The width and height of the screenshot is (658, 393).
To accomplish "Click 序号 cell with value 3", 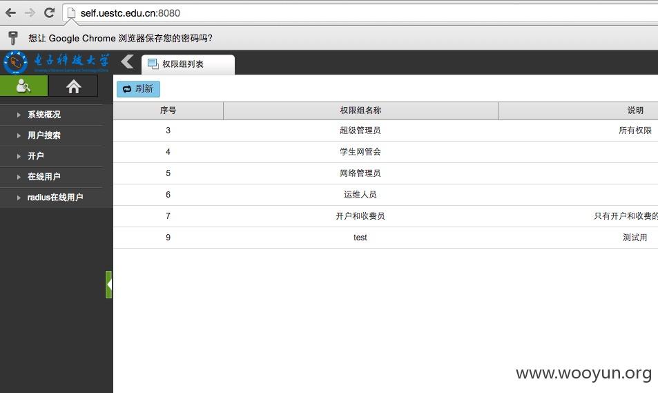I will point(168,131).
